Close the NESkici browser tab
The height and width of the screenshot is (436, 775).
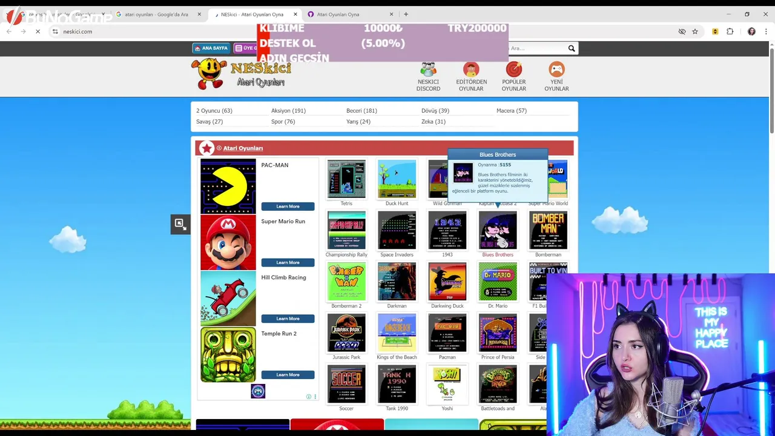point(295,14)
